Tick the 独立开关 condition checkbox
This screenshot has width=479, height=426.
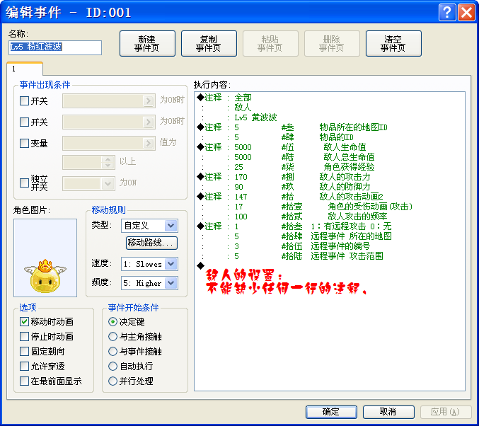pyautogui.click(x=24, y=183)
